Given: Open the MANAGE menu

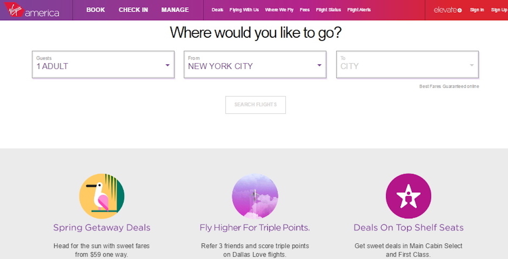Looking at the screenshot, I should click(175, 10).
